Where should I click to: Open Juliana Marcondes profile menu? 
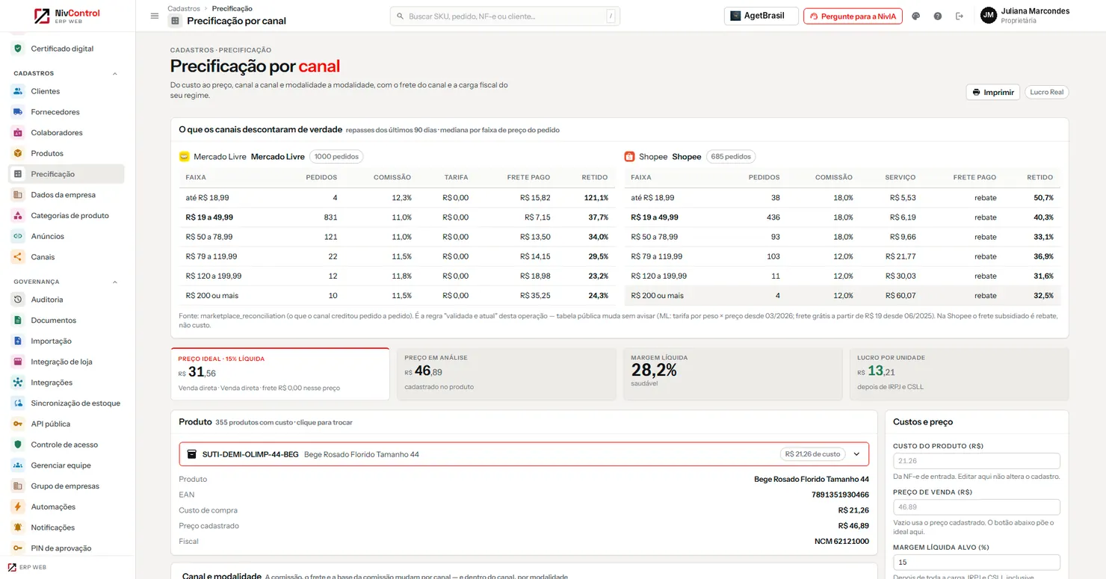(x=1025, y=16)
